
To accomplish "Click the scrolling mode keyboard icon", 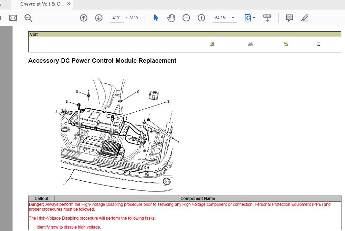I will tap(267, 18).
